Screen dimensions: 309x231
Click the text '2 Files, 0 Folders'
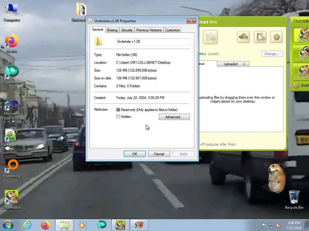(x=128, y=86)
